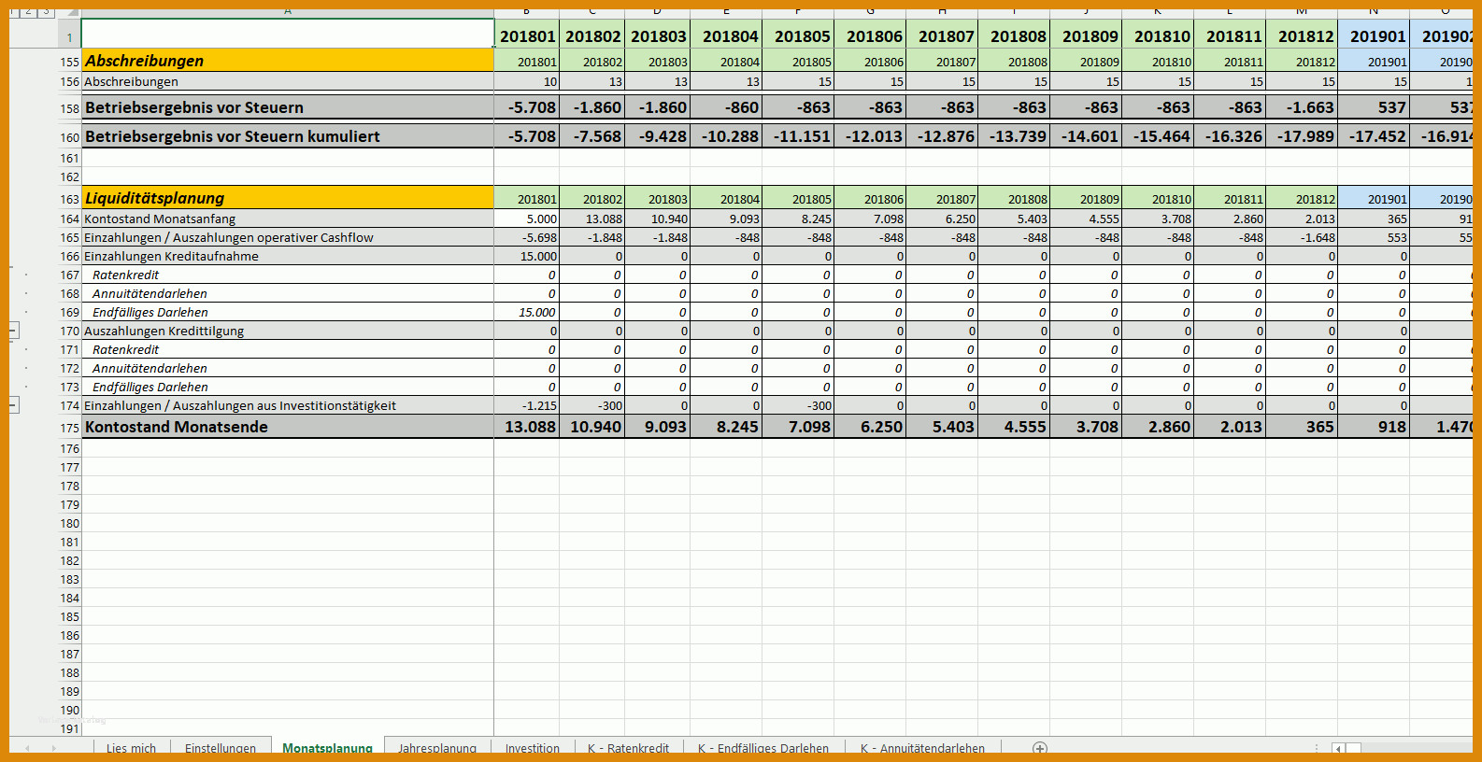Viewport: 1482px width, 762px height.
Task: Click the Einzahlungen / Auszahlungen operativer Cashflow label
Action: 229,237
